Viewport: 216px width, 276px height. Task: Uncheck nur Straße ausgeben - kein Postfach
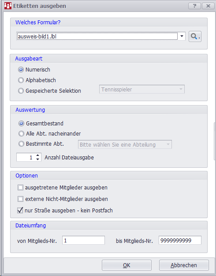tap(20, 210)
